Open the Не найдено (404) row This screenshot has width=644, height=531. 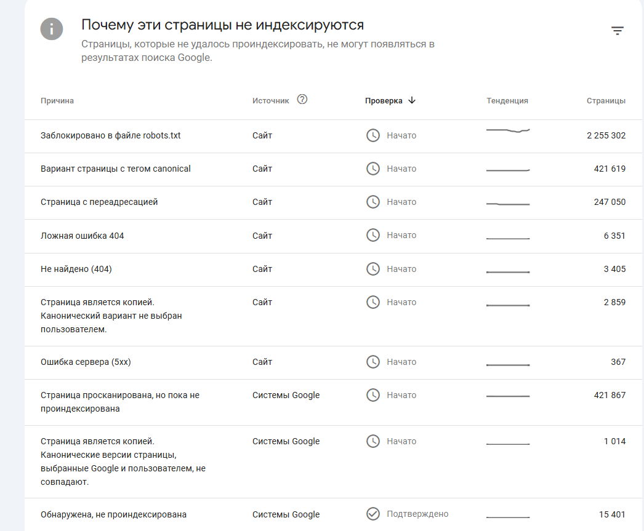[76, 269]
